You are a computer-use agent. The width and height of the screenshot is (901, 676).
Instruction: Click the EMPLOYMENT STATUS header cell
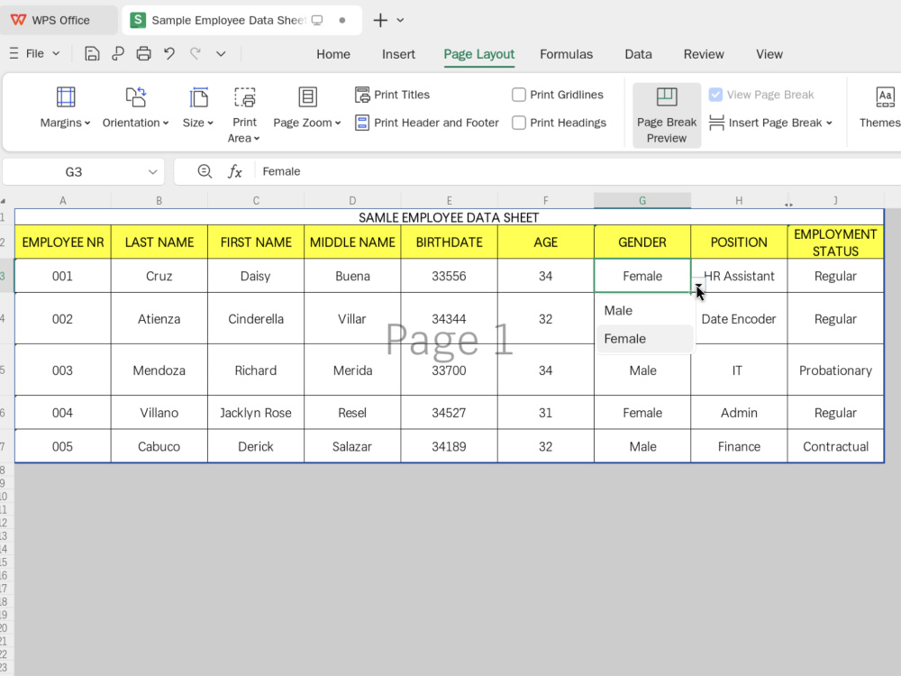(x=835, y=242)
